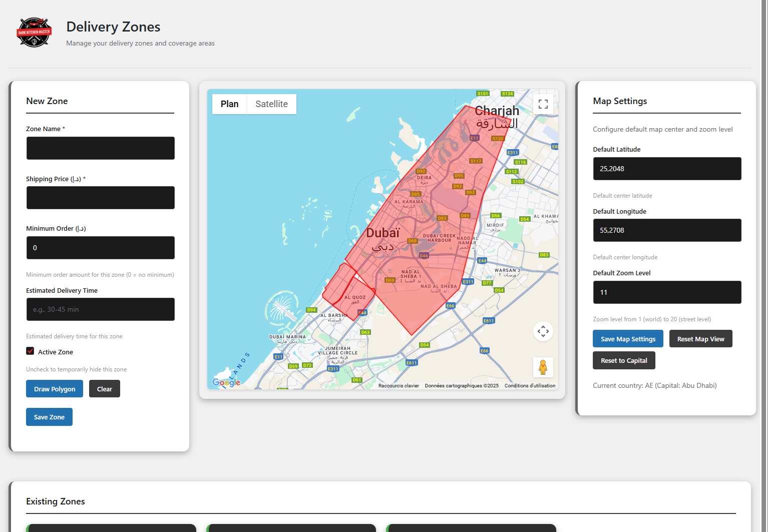The width and height of the screenshot is (768, 532).
Task: Click the New Zone heading
Action: coord(47,101)
